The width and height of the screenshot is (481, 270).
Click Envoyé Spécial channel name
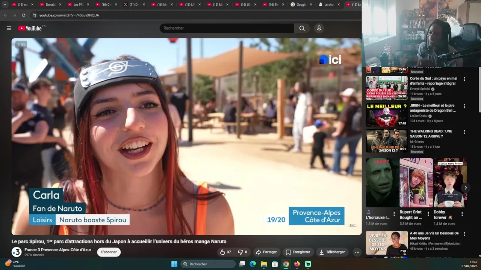tap(420, 89)
